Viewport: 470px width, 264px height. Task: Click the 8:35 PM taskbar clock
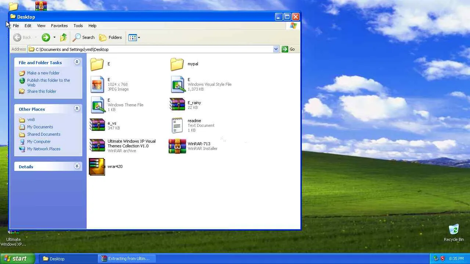(456, 258)
